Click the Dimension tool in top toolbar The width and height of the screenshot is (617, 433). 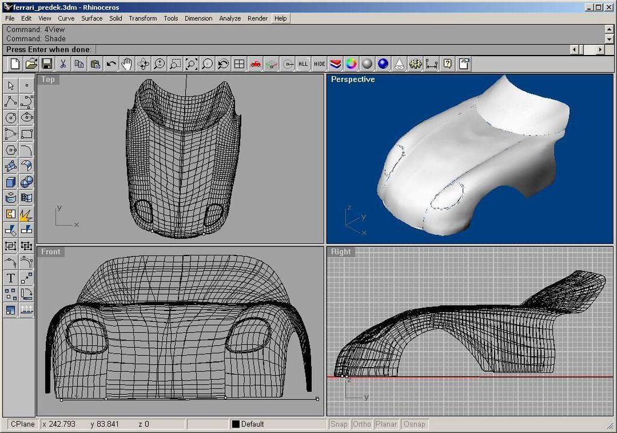click(x=432, y=64)
